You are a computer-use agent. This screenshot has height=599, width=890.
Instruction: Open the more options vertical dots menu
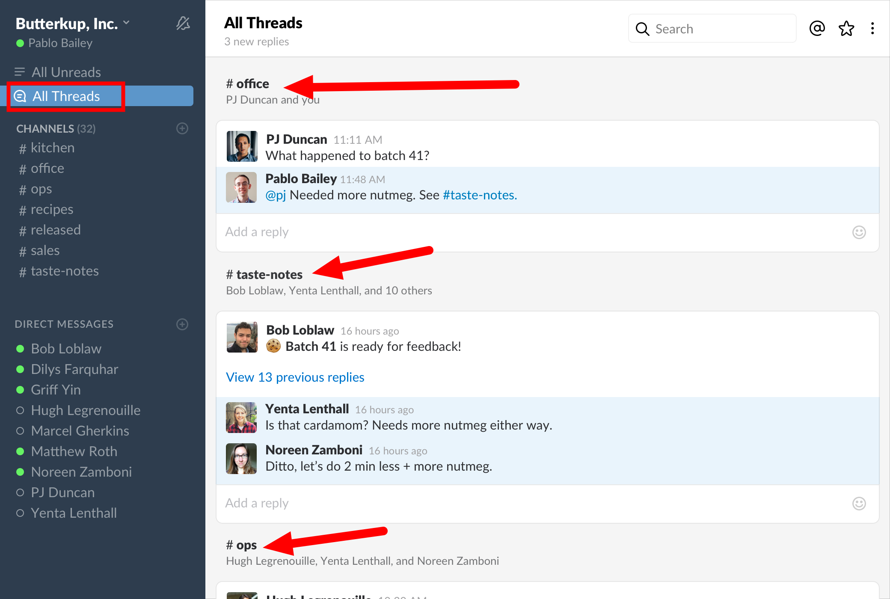[x=872, y=28]
